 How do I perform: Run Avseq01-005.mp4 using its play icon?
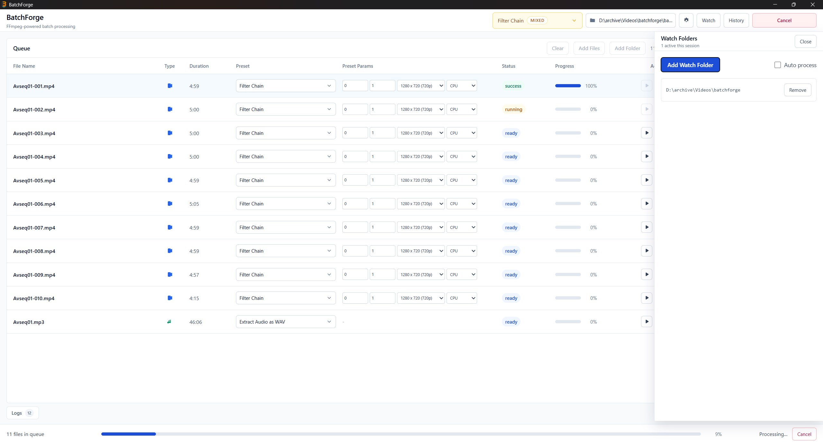click(x=647, y=180)
